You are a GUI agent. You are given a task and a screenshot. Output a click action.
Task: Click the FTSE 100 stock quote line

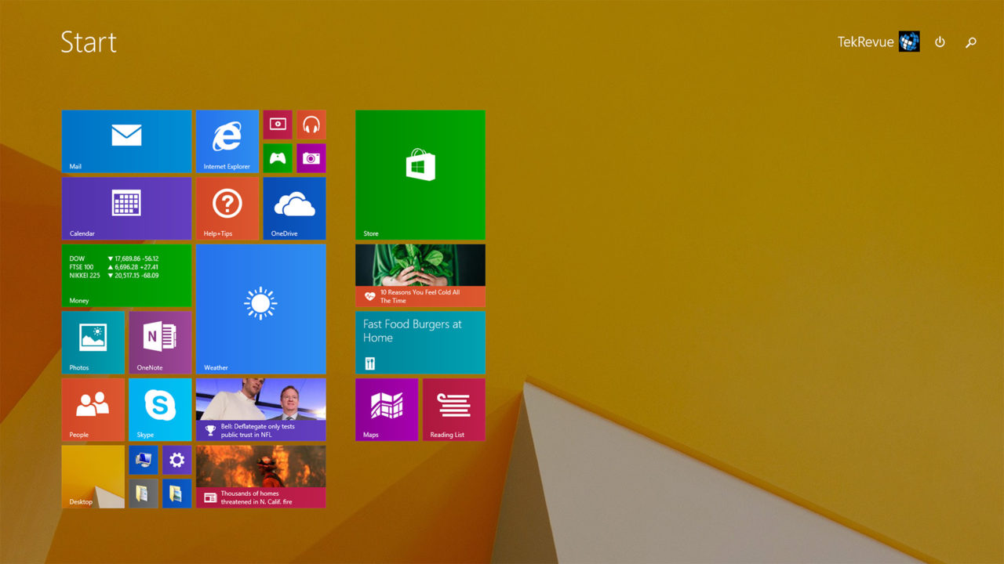click(x=114, y=267)
